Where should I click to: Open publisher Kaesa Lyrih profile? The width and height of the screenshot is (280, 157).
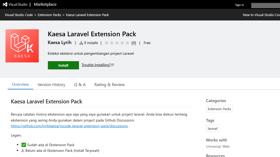click(x=60, y=42)
